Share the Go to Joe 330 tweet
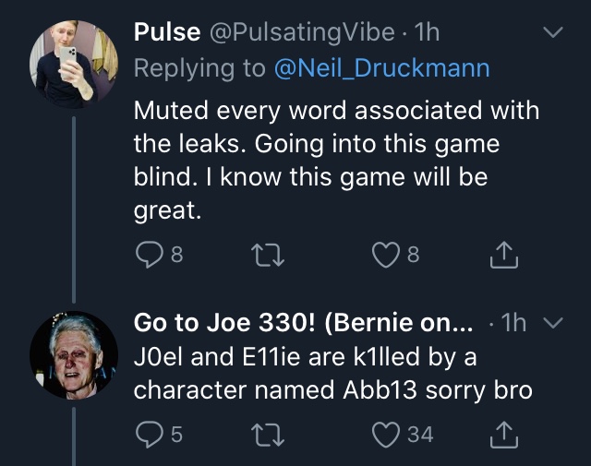Image resolution: width=591 pixels, height=466 pixels. 504,435
